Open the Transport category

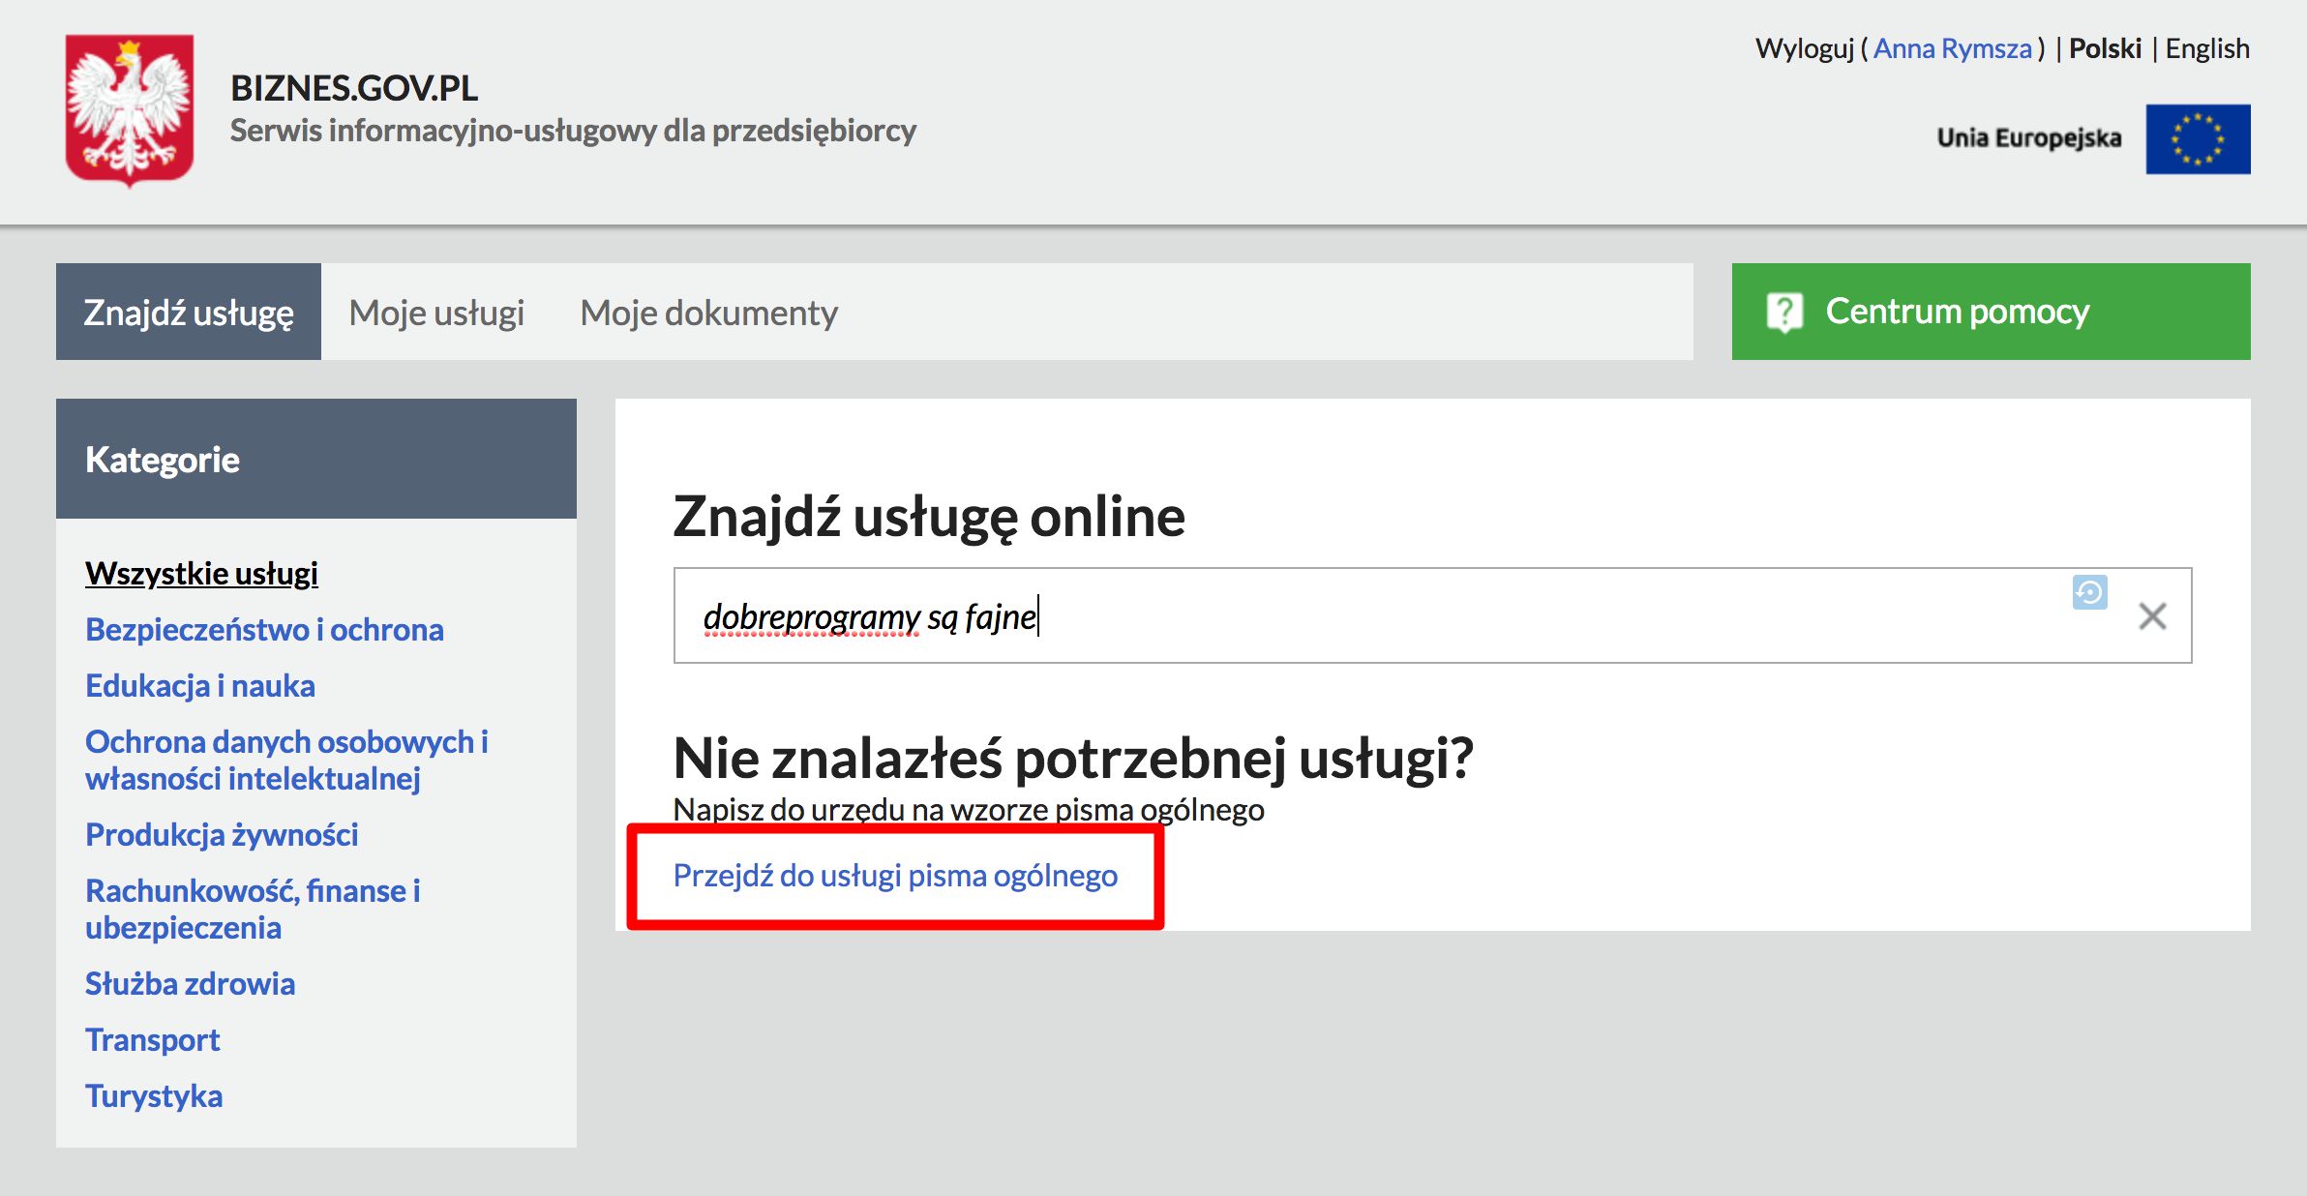pyautogui.click(x=153, y=1039)
